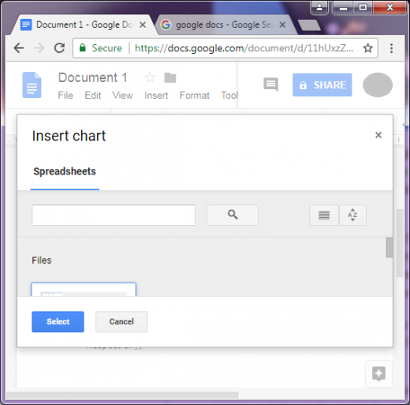Image resolution: width=410 pixels, height=405 pixels.
Task: Click the Google Docs home icon
Action: tap(32, 85)
